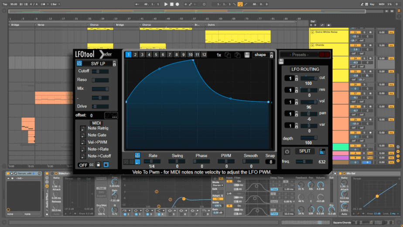Click the split band mode icon
The width and height of the screenshot is (403, 227).
click(322, 151)
